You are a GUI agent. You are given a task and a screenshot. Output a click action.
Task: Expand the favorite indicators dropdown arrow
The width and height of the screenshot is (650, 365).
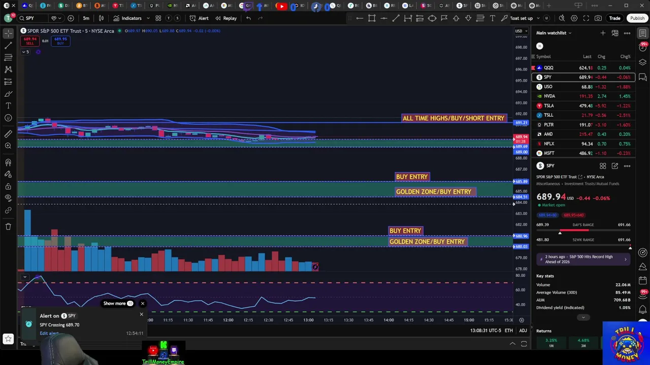click(x=148, y=18)
